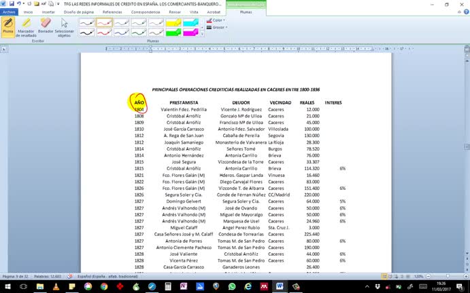Image resolution: width=470 pixels, height=293 pixels.
Task: Click the open folder quick access icon
Action: (37, 4)
